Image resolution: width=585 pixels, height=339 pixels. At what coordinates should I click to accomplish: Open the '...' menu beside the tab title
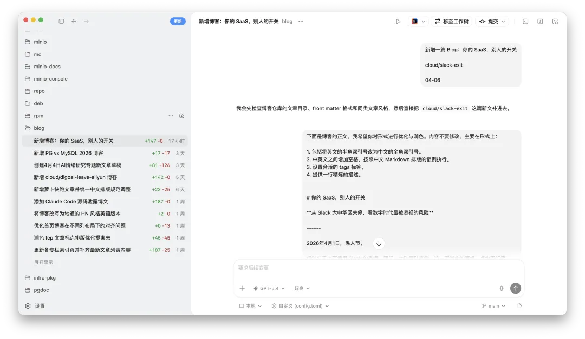301,22
